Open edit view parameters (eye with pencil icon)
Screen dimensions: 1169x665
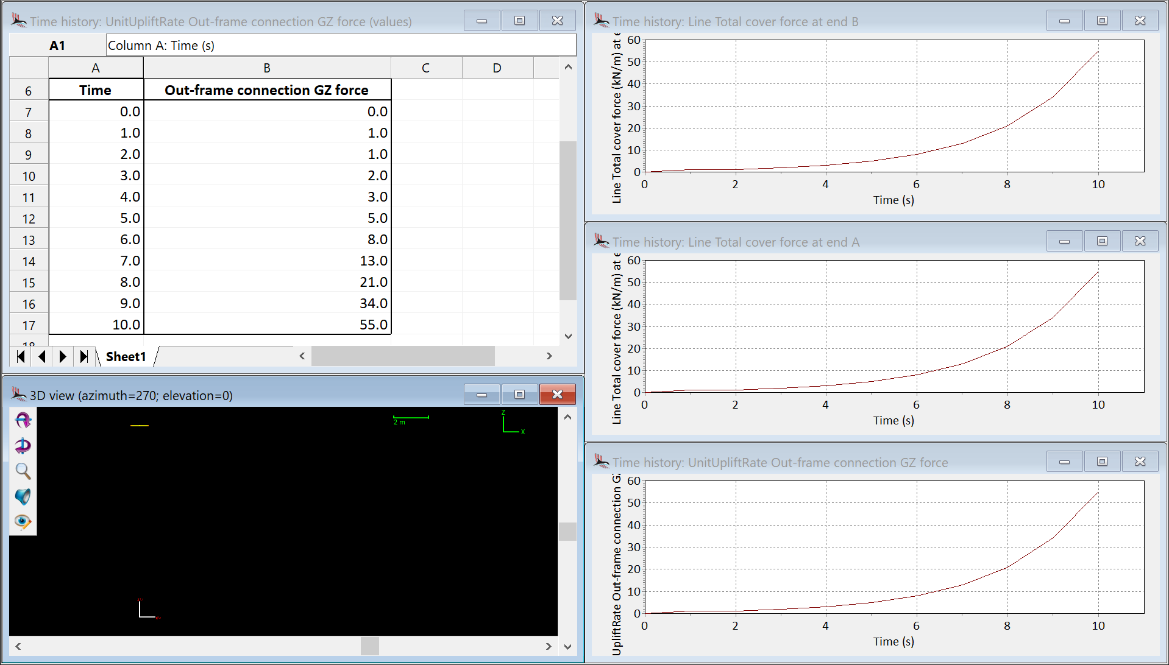[23, 522]
